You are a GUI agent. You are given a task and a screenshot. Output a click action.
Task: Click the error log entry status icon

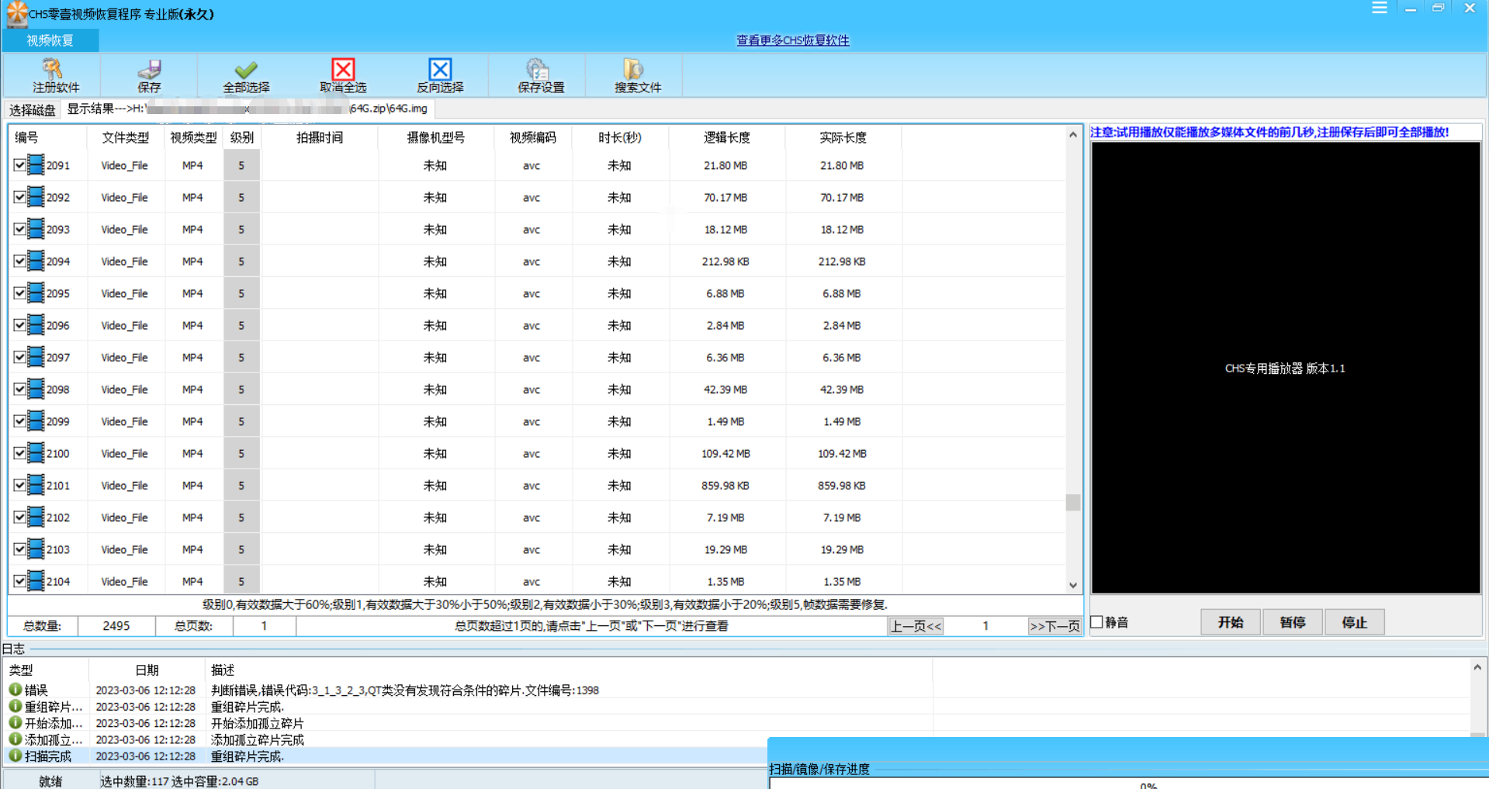(x=16, y=689)
